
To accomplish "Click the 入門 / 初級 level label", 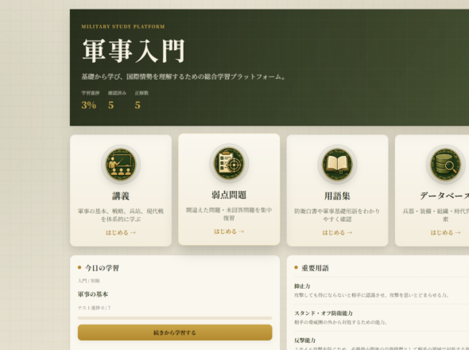I will pos(89,281).
